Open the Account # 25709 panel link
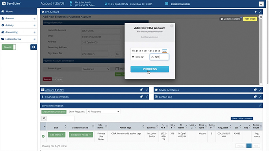The width and height of the screenshot is (269, 151). [54, 90]
